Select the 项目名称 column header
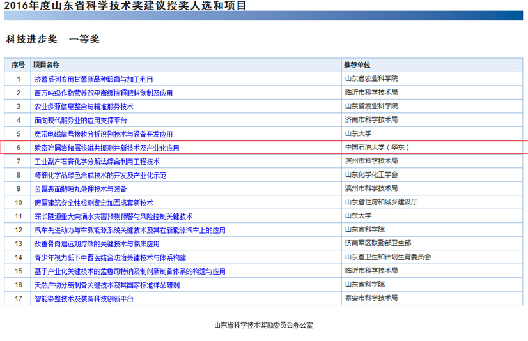The height and width of the screenshot is (341, 528). point(47,64)
